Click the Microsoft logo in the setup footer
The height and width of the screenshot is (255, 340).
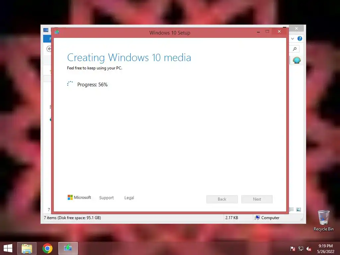click(x=79, y=197)
